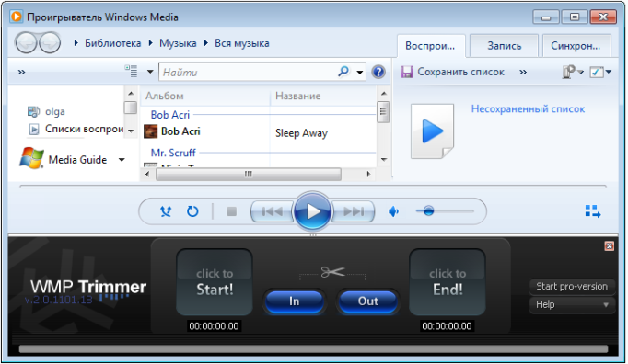
Task: Select the Sleep Away track
Action: (x=301, y=133)
